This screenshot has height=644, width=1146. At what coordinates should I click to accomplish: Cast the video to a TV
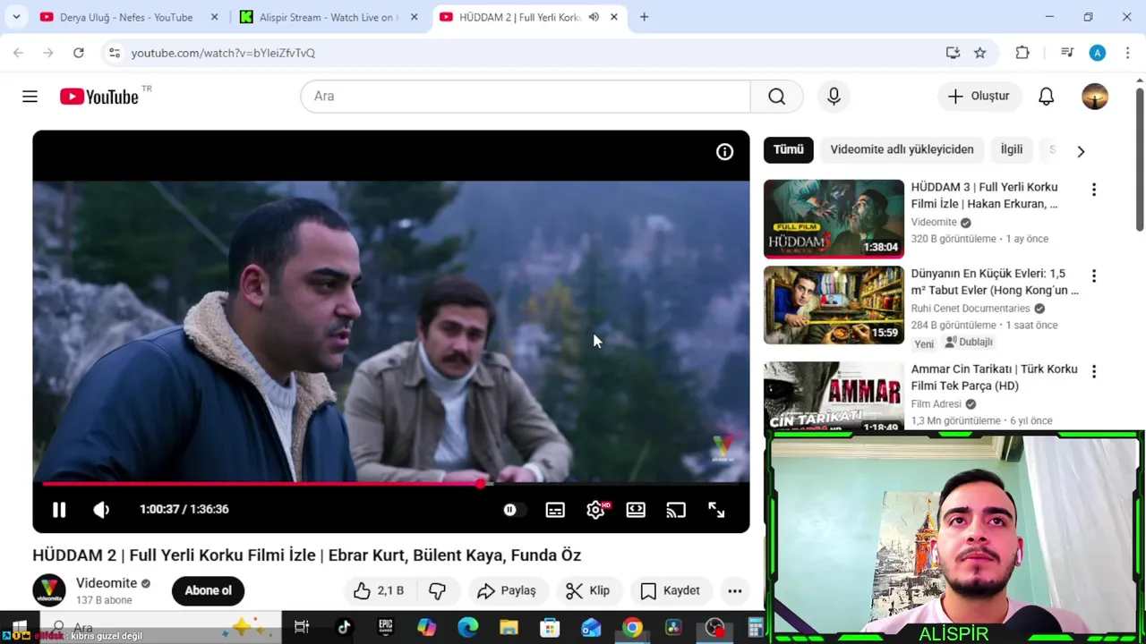click(676, 510)
